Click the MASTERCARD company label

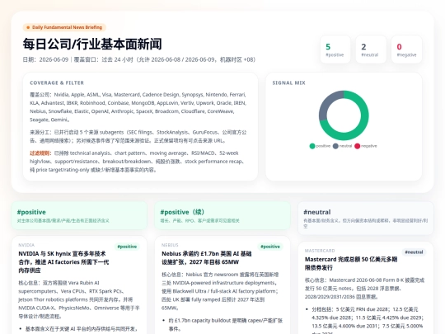pos(320,251)
